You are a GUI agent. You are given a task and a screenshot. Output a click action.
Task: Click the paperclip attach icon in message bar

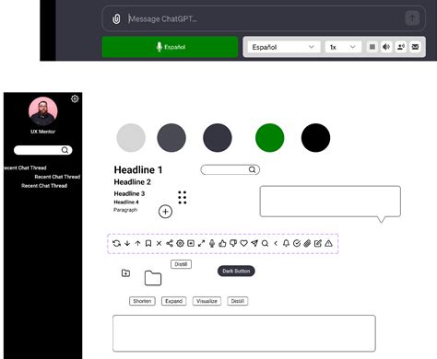(x=116, y=18)
